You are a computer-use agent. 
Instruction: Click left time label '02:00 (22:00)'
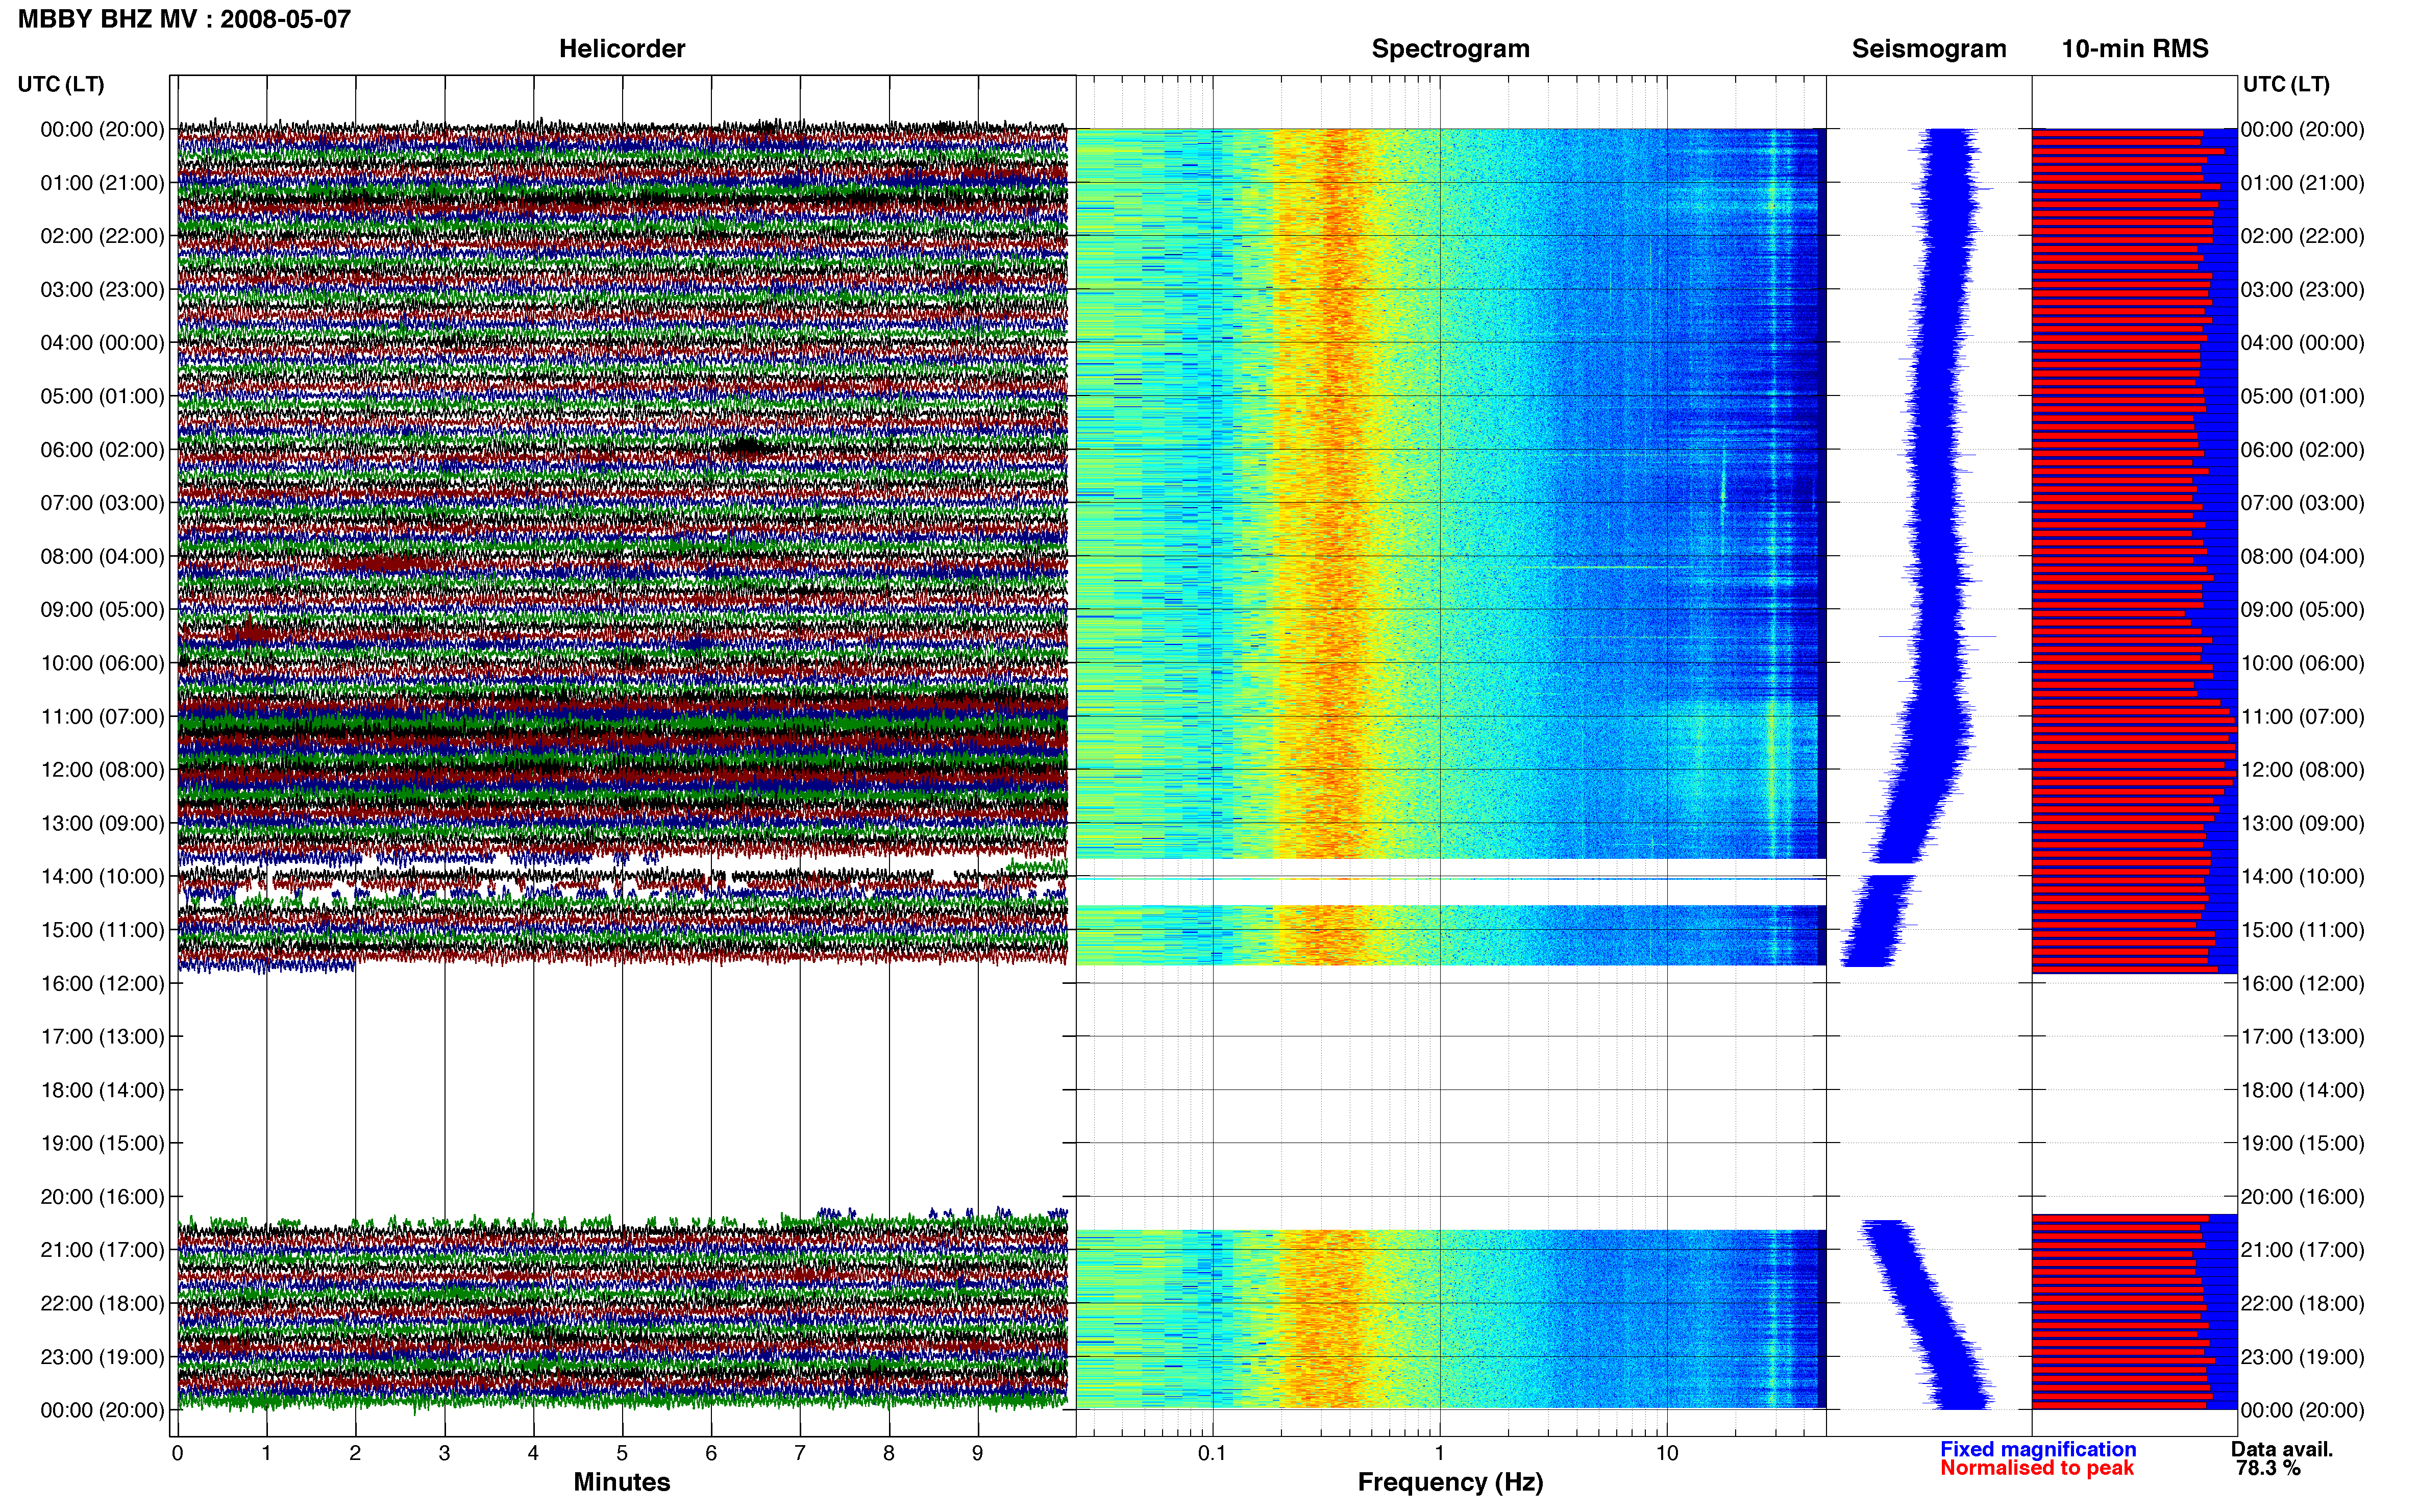(x=102, y=236)
